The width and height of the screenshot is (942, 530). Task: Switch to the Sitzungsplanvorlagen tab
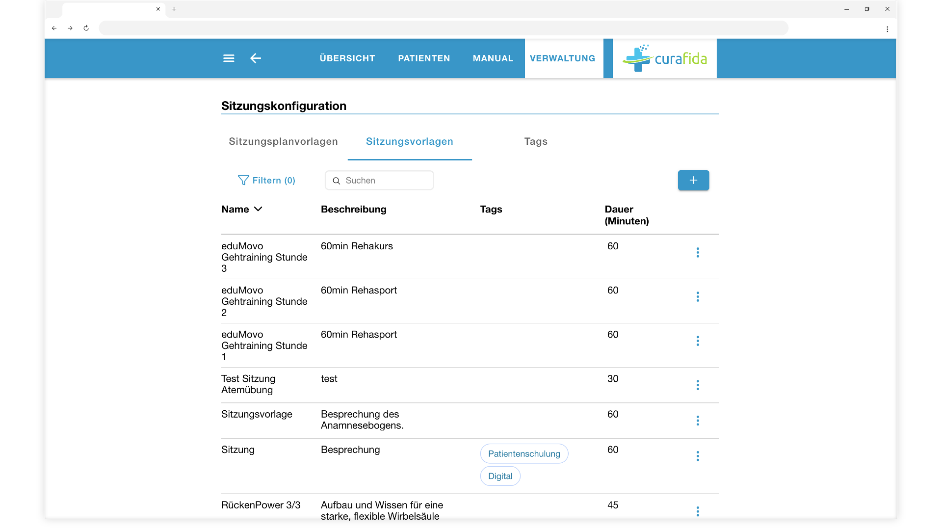pyautogui.click(x=283, y=141)
